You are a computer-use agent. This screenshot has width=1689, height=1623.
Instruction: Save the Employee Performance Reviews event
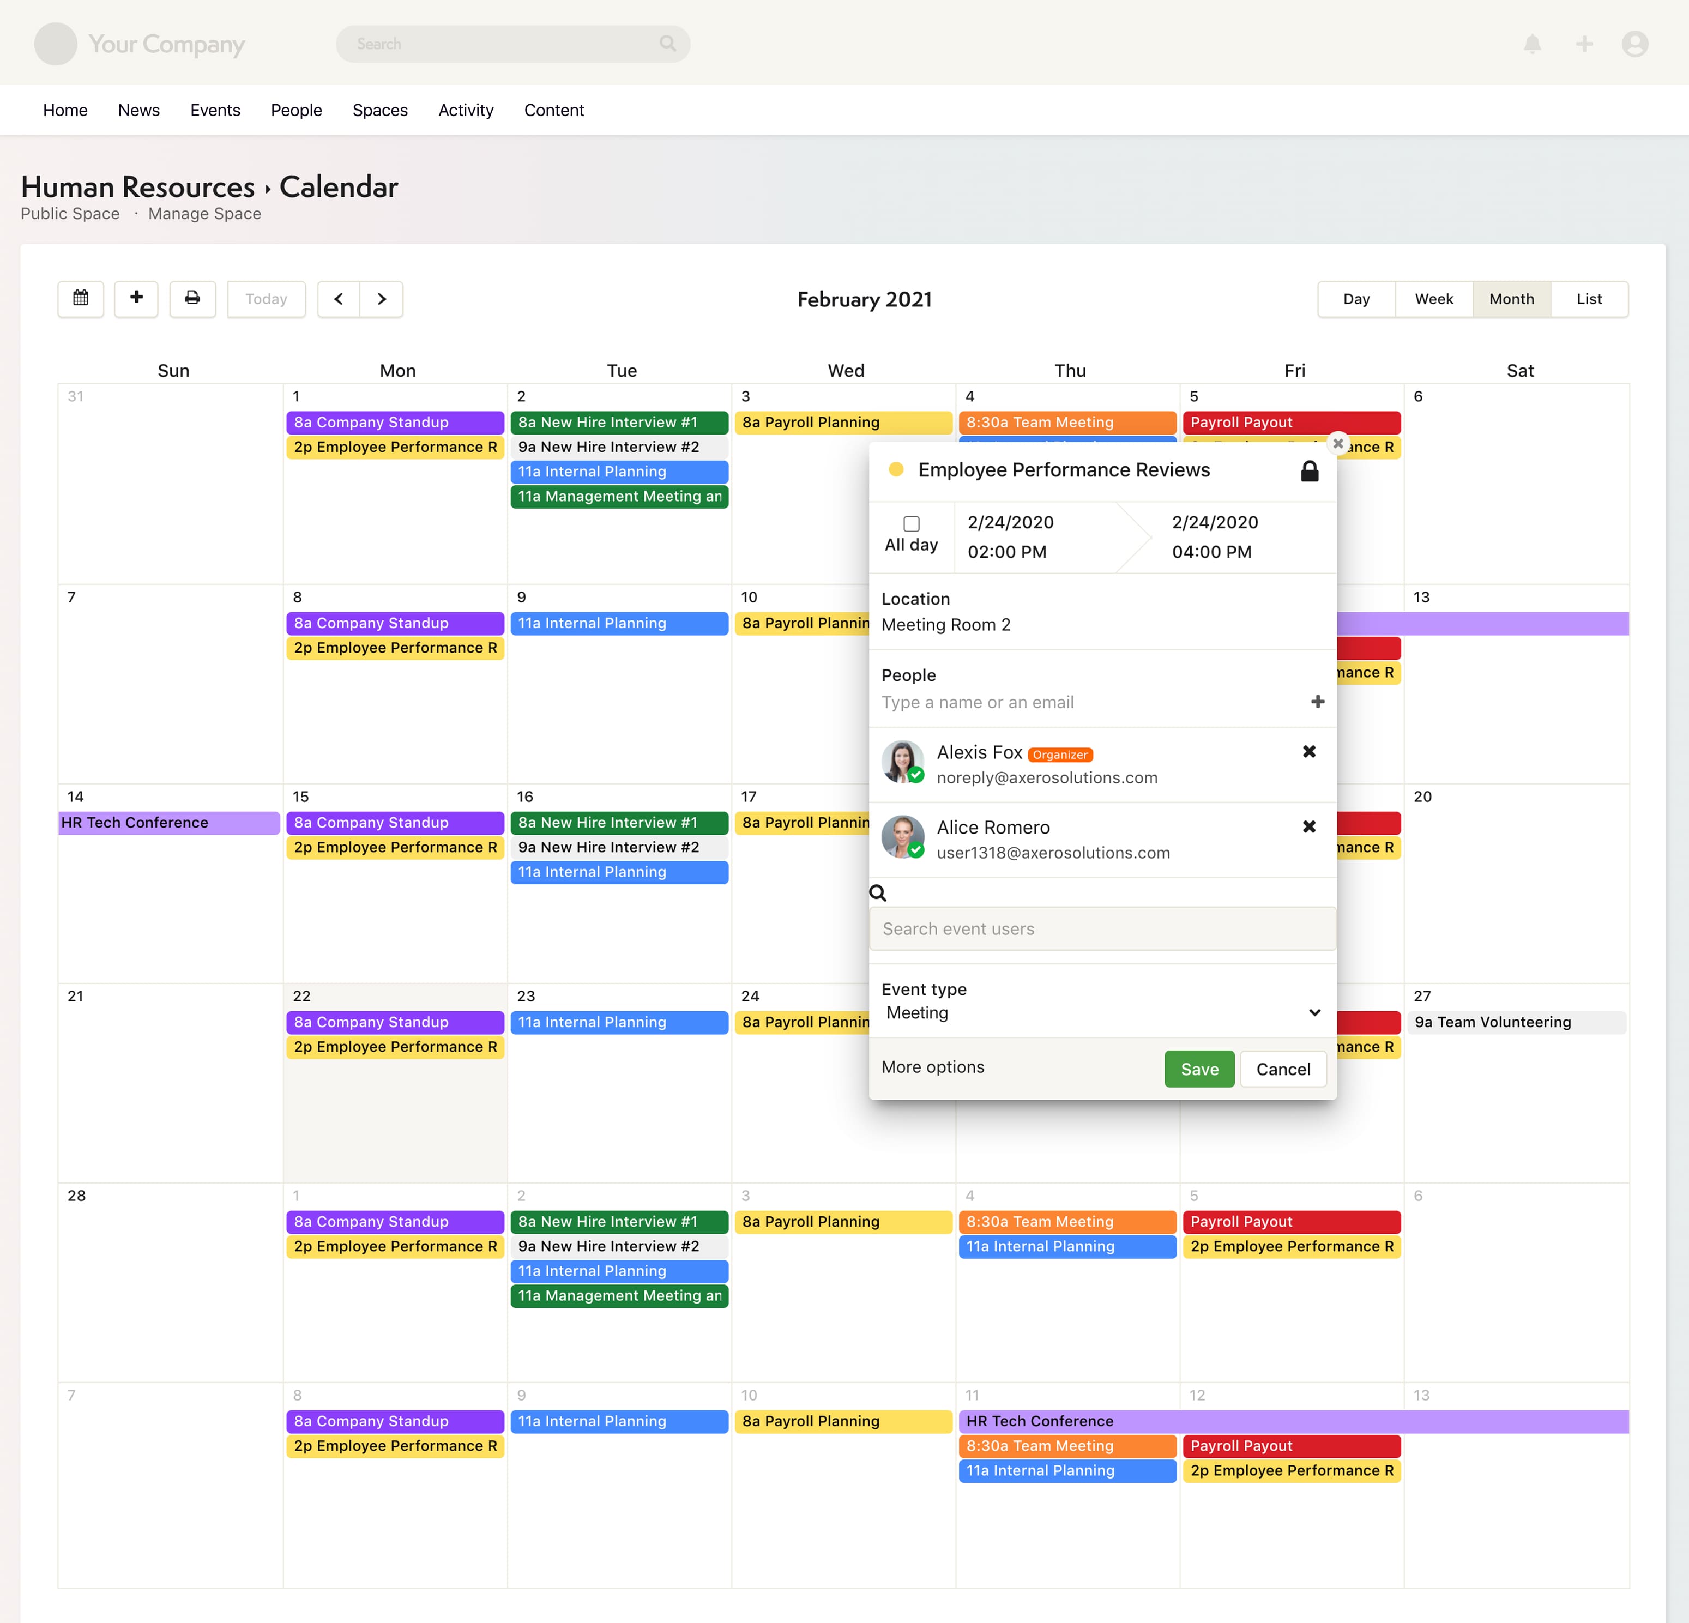click(1199, 1069)
